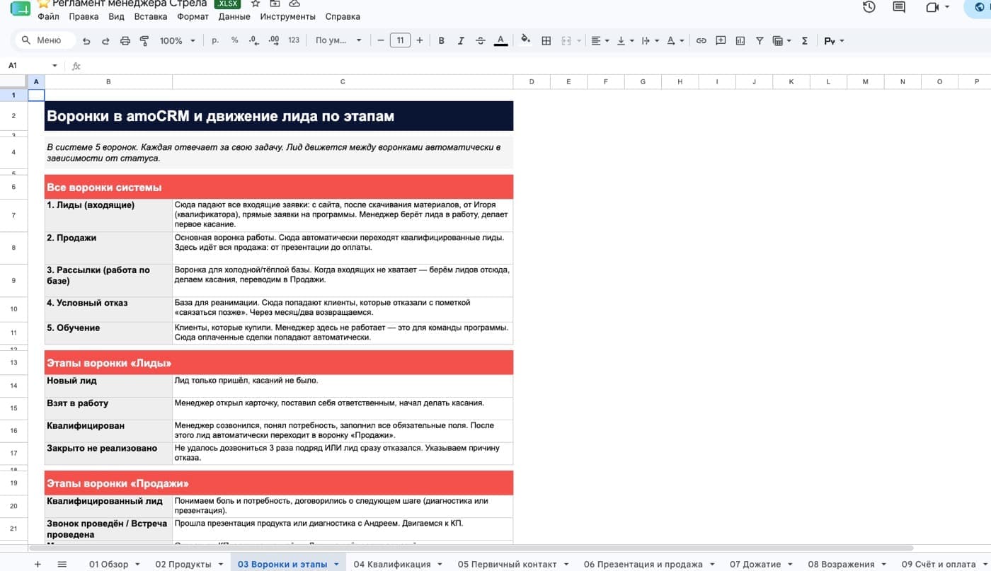
Task: Start a Meet call with camera icon
Action: (x=932, y=7)
